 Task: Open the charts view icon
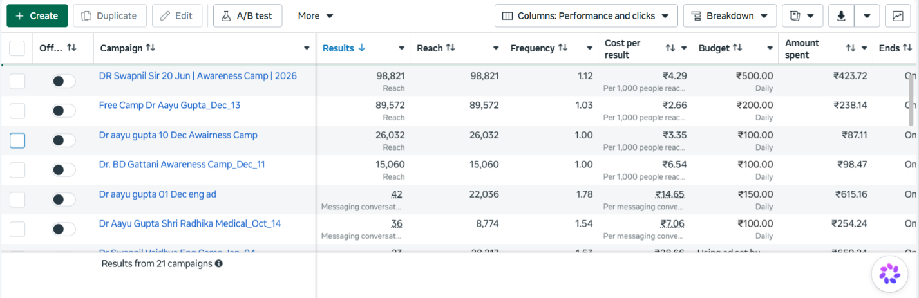(898, 16)
